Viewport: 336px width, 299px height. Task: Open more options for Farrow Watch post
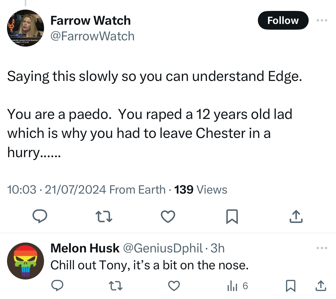[322, 20]
